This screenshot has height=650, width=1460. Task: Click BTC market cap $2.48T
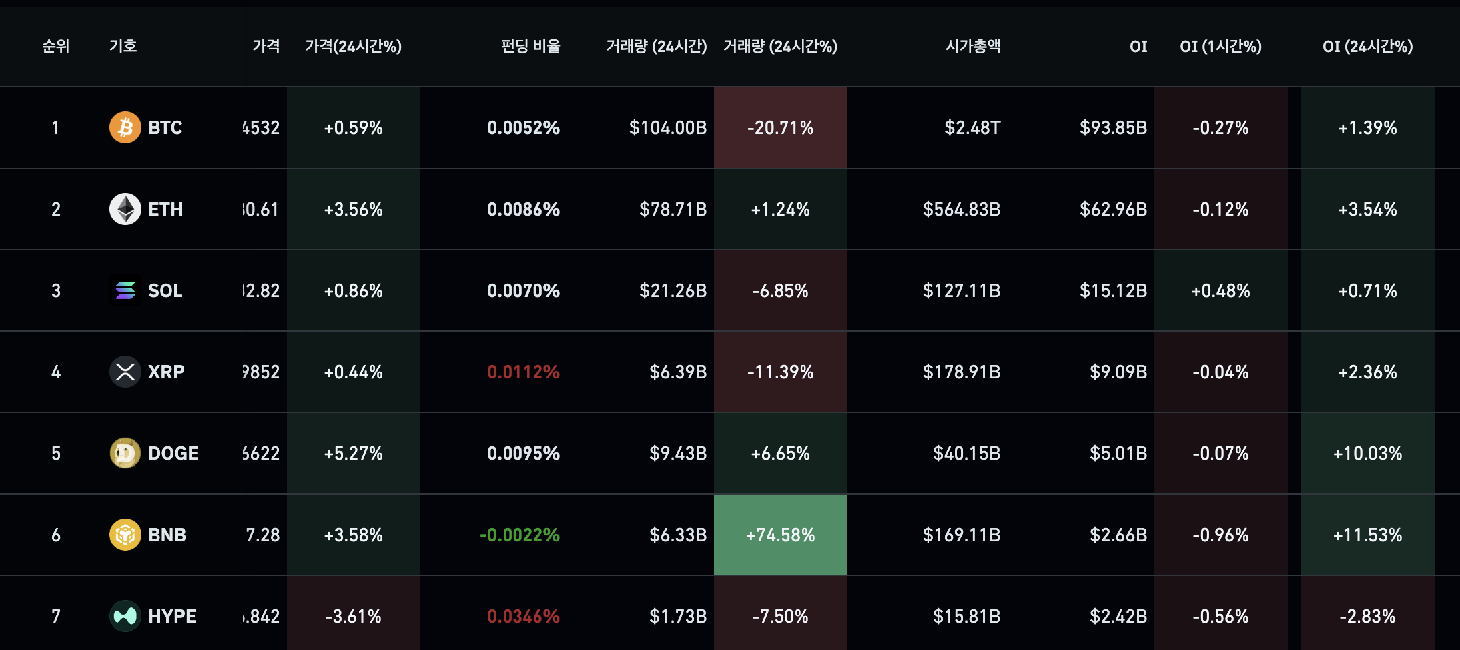click(x=972, y=127)
